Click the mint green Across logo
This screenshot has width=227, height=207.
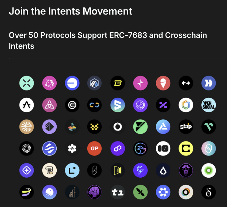pos(27,83)
